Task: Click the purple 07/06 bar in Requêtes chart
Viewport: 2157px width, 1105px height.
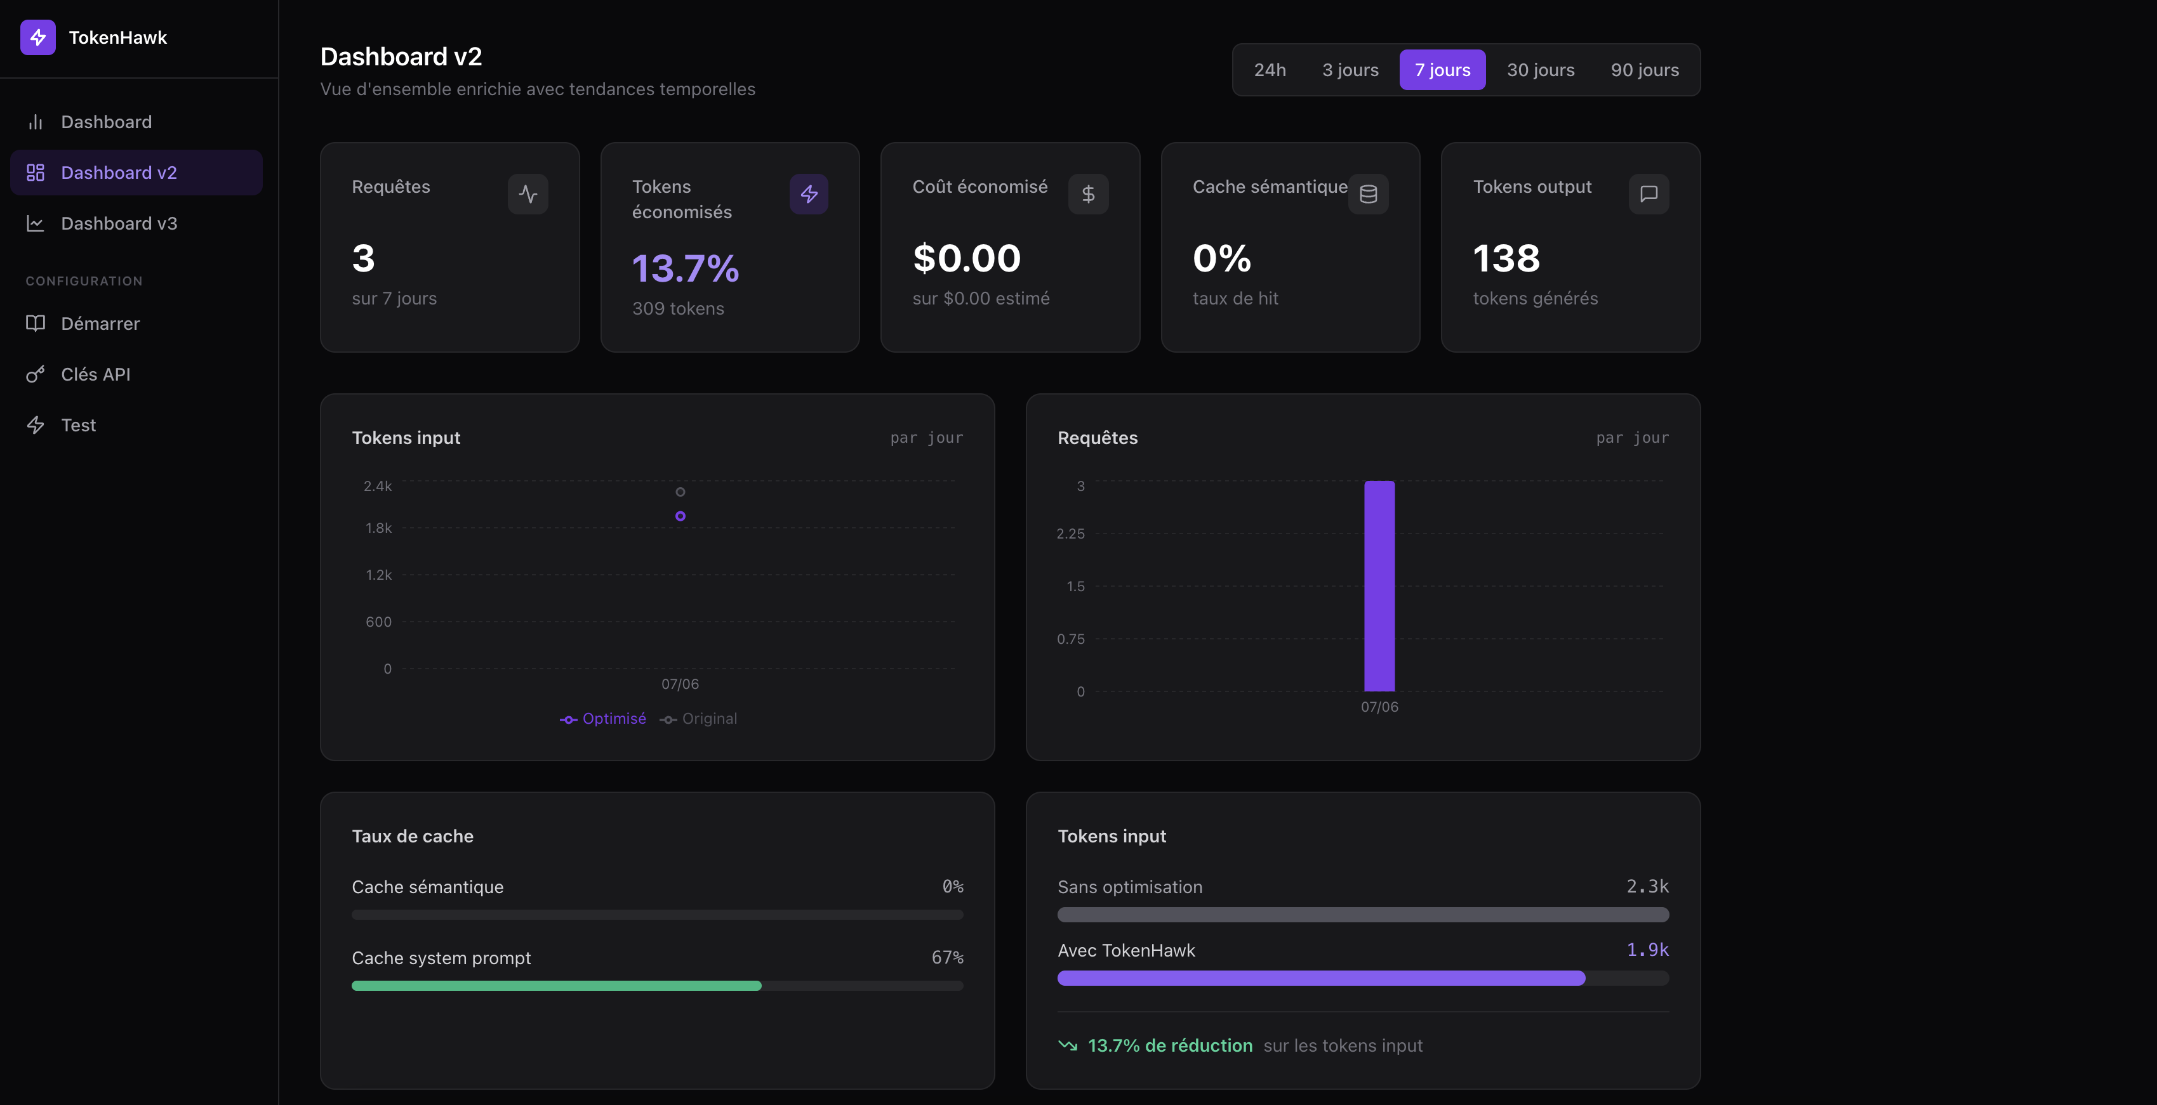Action: pos(1379,585)
